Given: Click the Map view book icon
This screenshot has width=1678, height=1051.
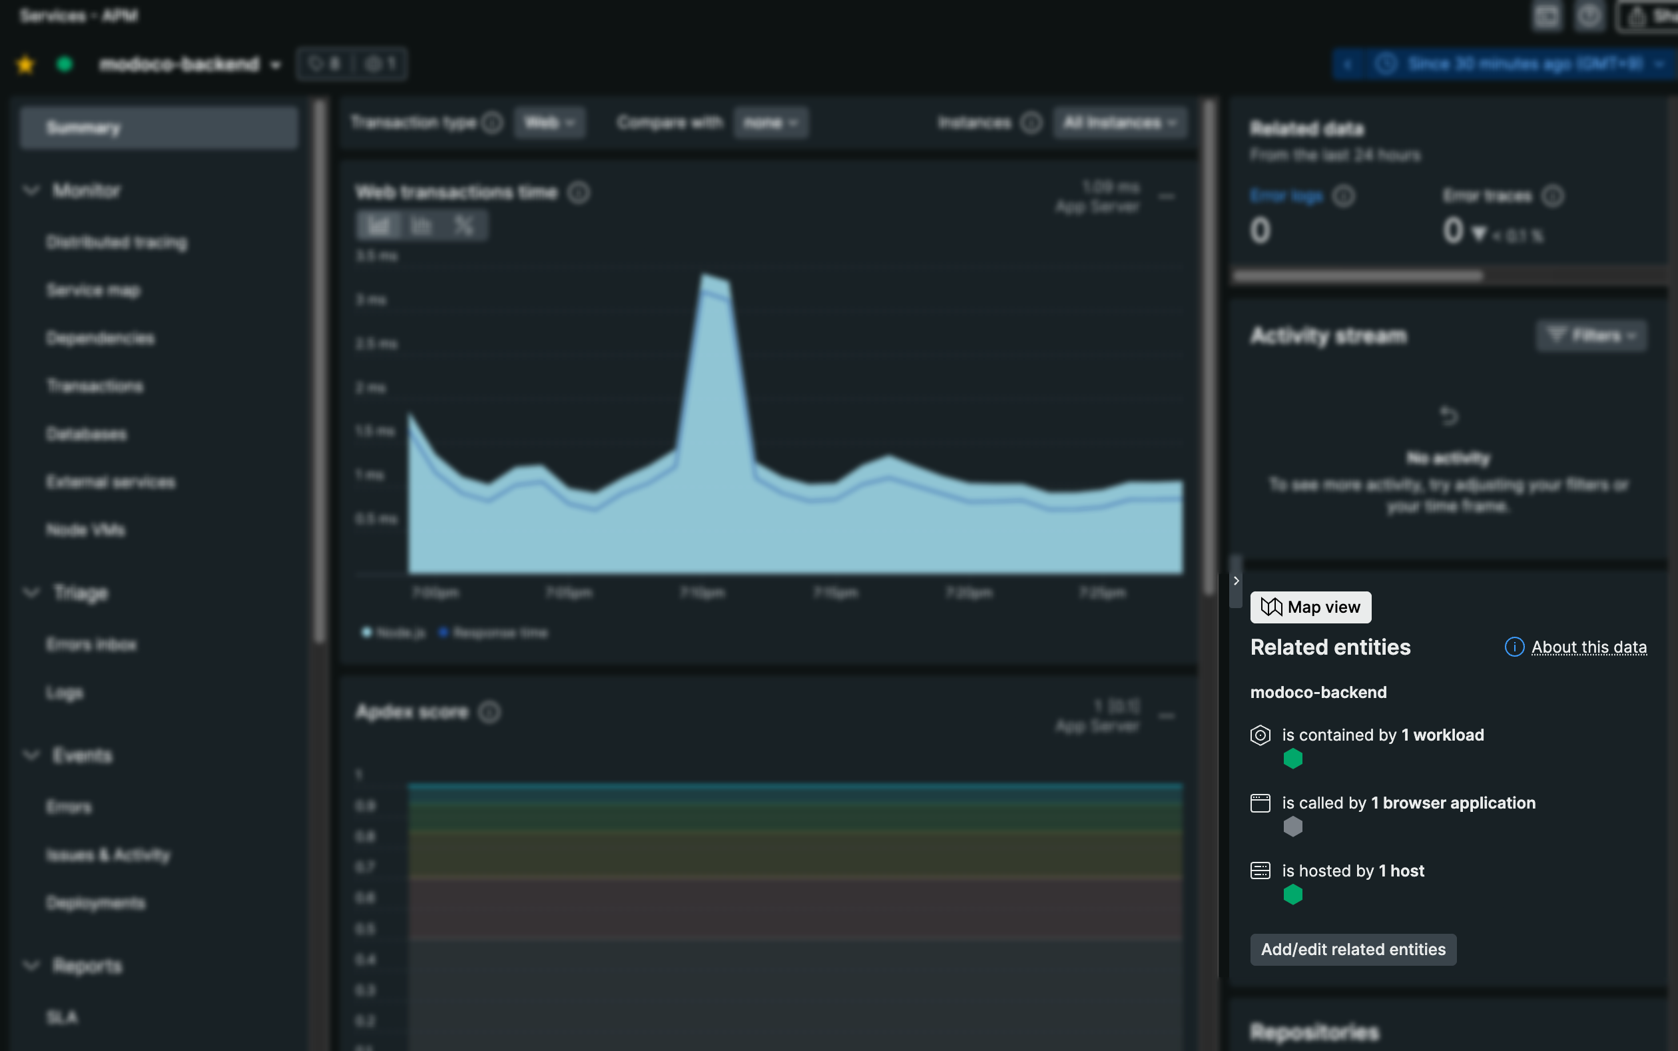Looking at the screenshot, I should (x=1271, y=607).
